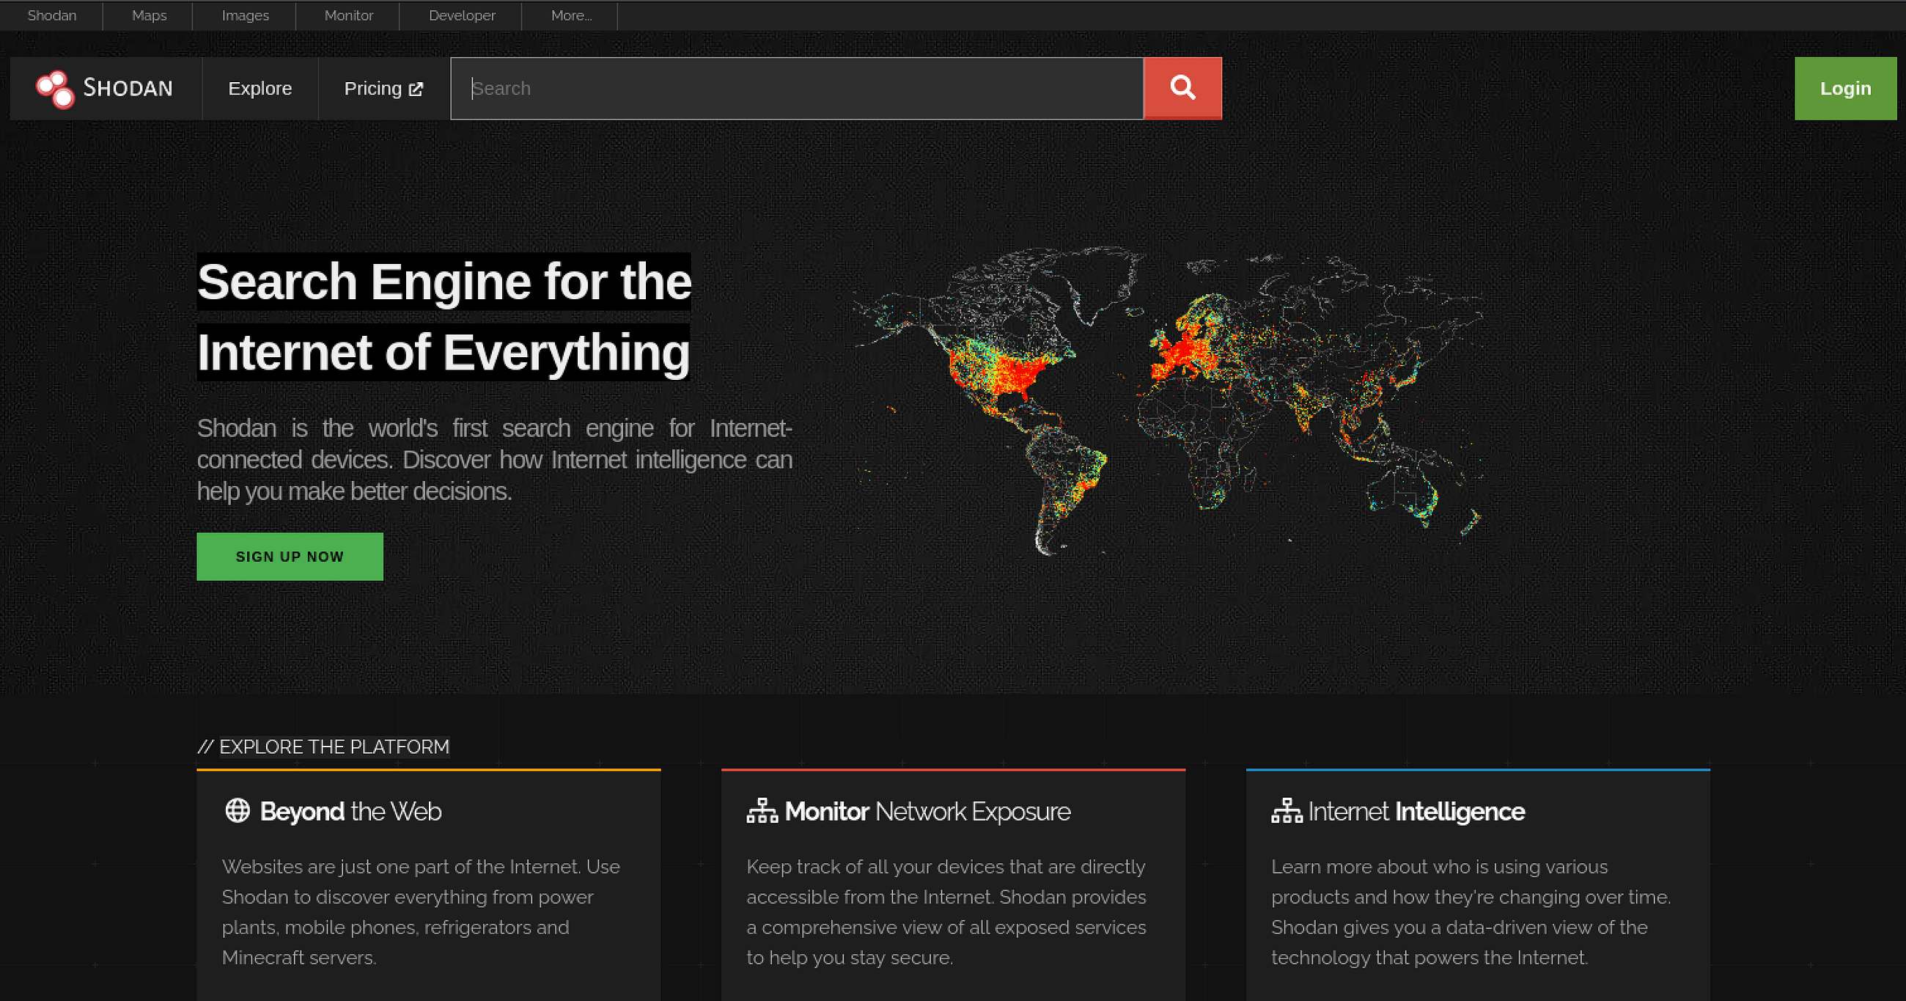Screen dimensions: 1906x1001
Task: Click the world map of connected devices
Action: point(1168,400)
